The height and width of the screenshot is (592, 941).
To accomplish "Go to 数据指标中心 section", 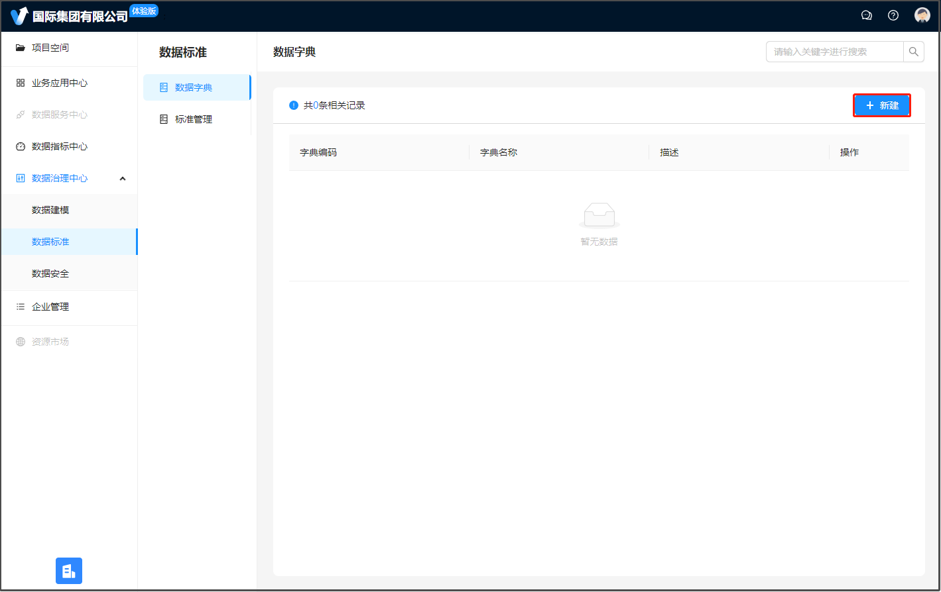I will coord(60,146).
